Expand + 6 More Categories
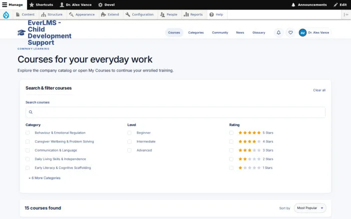The height and width of the screenshot is (219, 351). [44, 178]
